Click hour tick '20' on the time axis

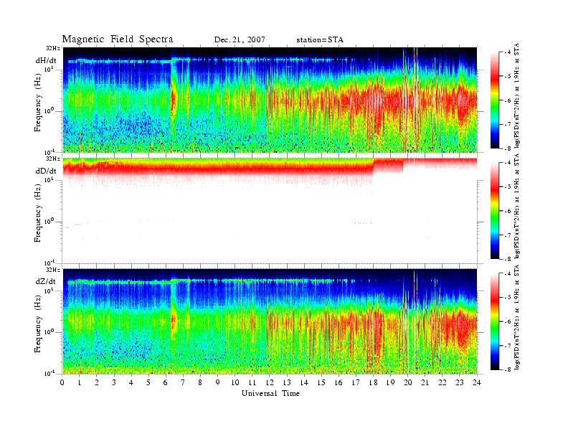408,383
